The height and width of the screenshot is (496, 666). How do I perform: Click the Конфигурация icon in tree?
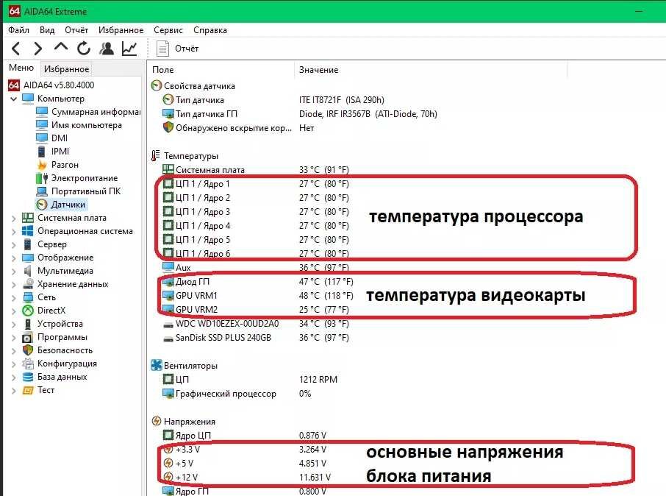pyautogui.click(x=28, y=364)
